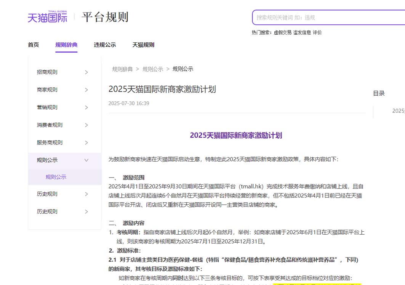The width and height of the screenshot is (405, 285).
Task: Open 消费者规则 in the sidebar
Action: (x=50, y=125)
